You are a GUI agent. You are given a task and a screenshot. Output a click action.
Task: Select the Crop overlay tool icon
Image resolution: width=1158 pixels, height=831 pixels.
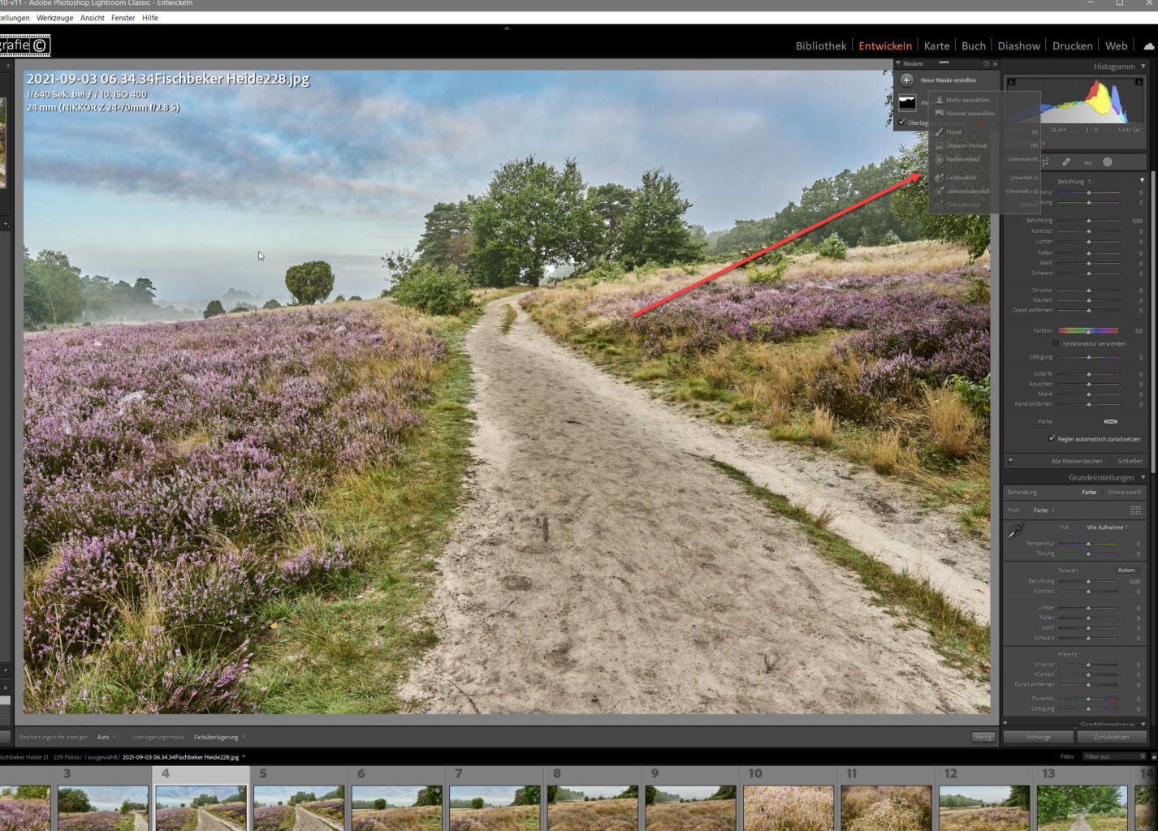pos(1046,161)
